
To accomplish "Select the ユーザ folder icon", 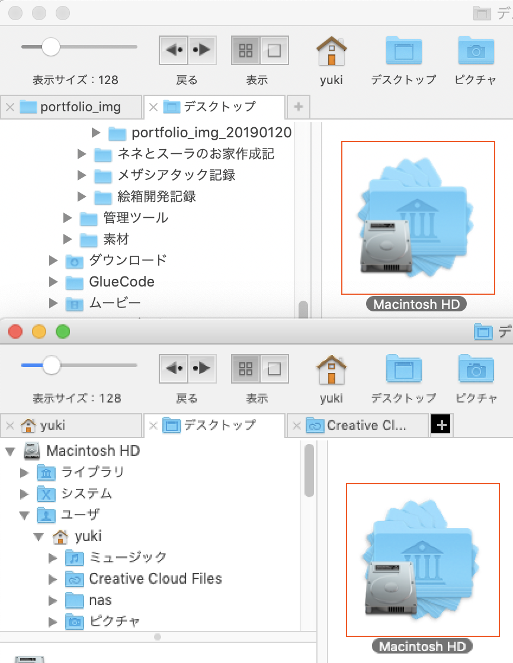I will (46, 515).
